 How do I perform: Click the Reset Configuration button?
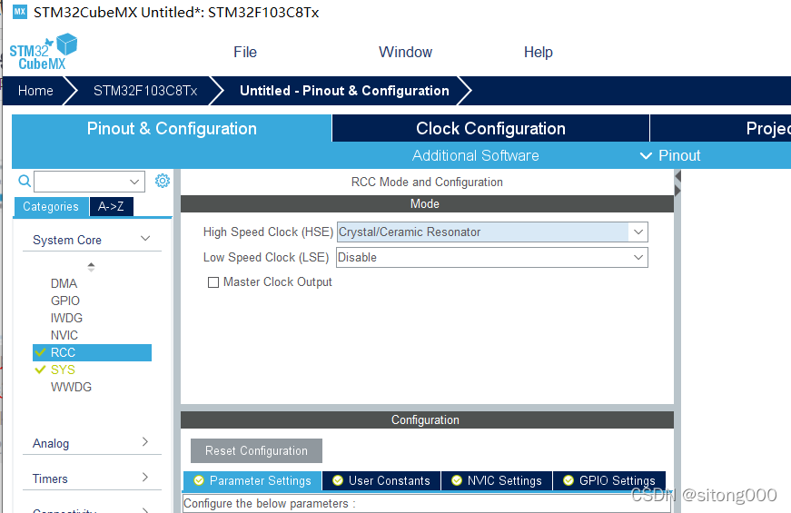[256, 450]
